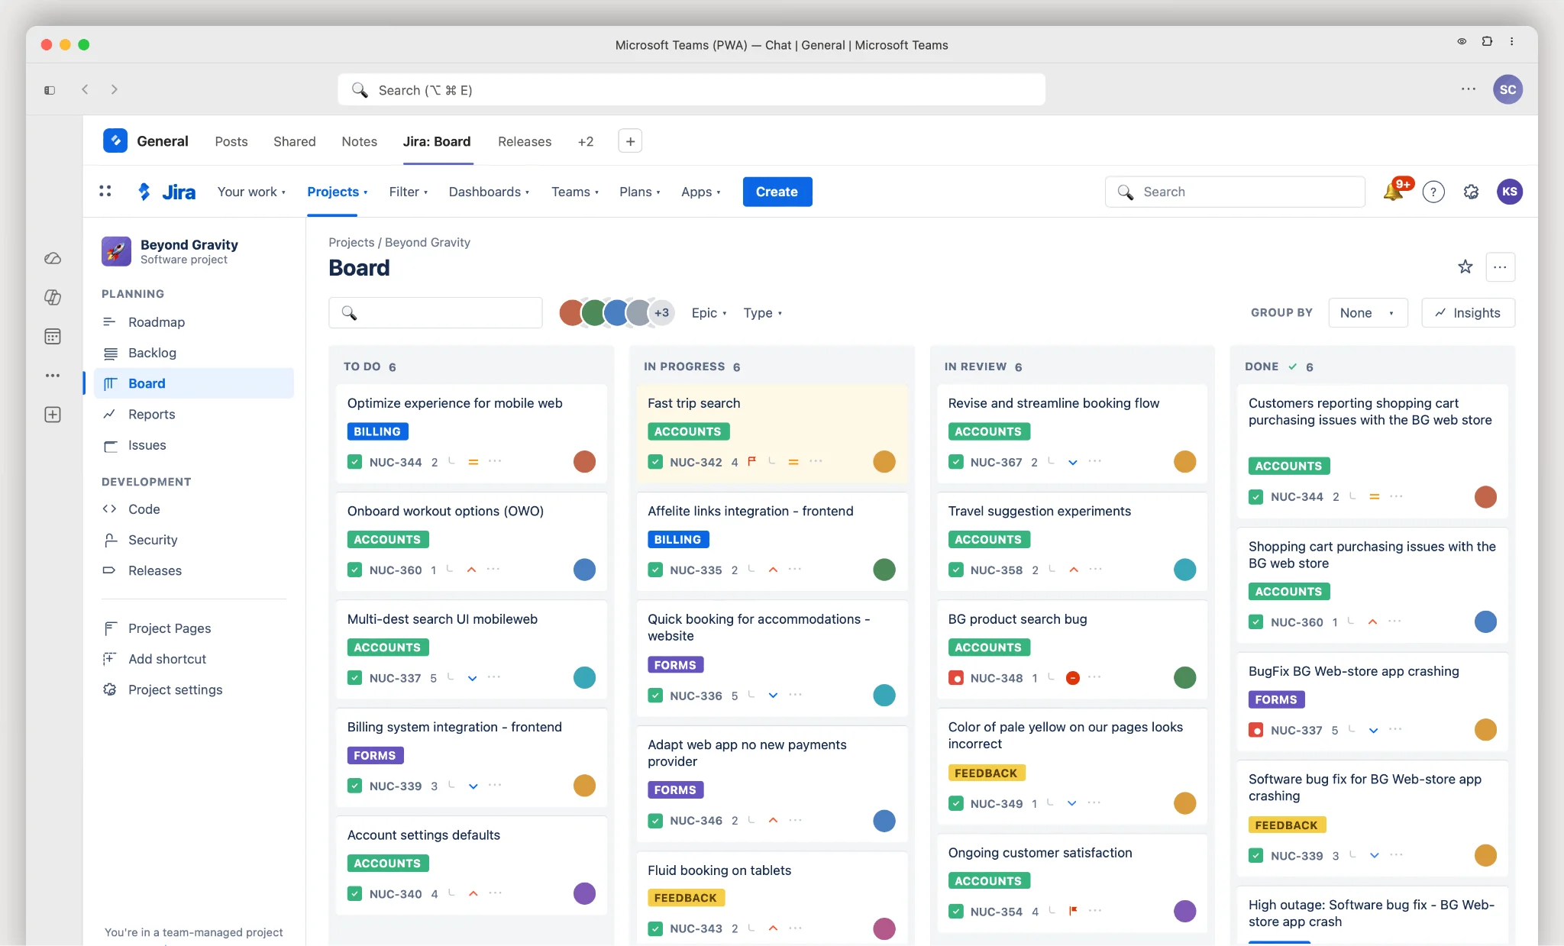Click assignee avatar on NUC-340 card
Viewport: 1564px width, 946px height.
pos(584,893)
